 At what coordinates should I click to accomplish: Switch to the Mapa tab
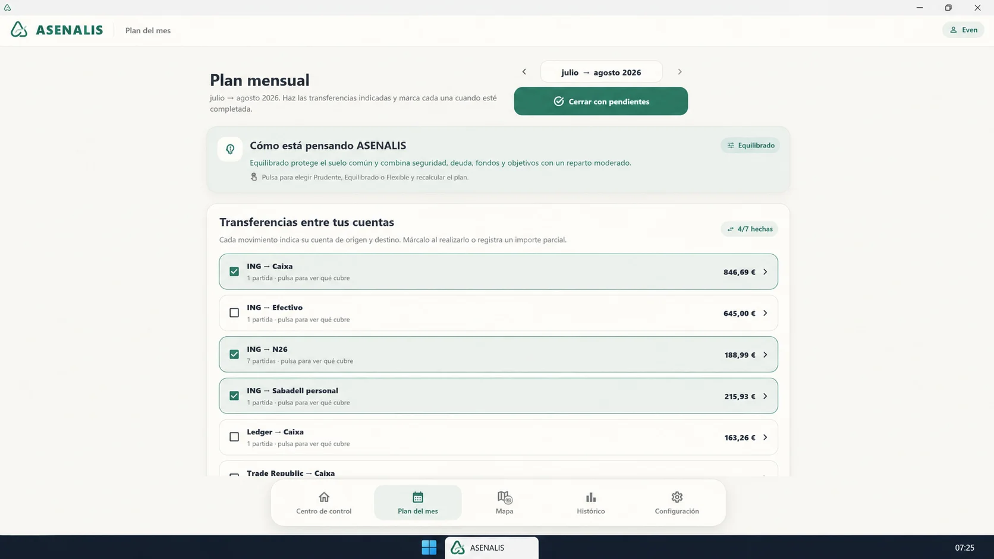pos(504,503)
